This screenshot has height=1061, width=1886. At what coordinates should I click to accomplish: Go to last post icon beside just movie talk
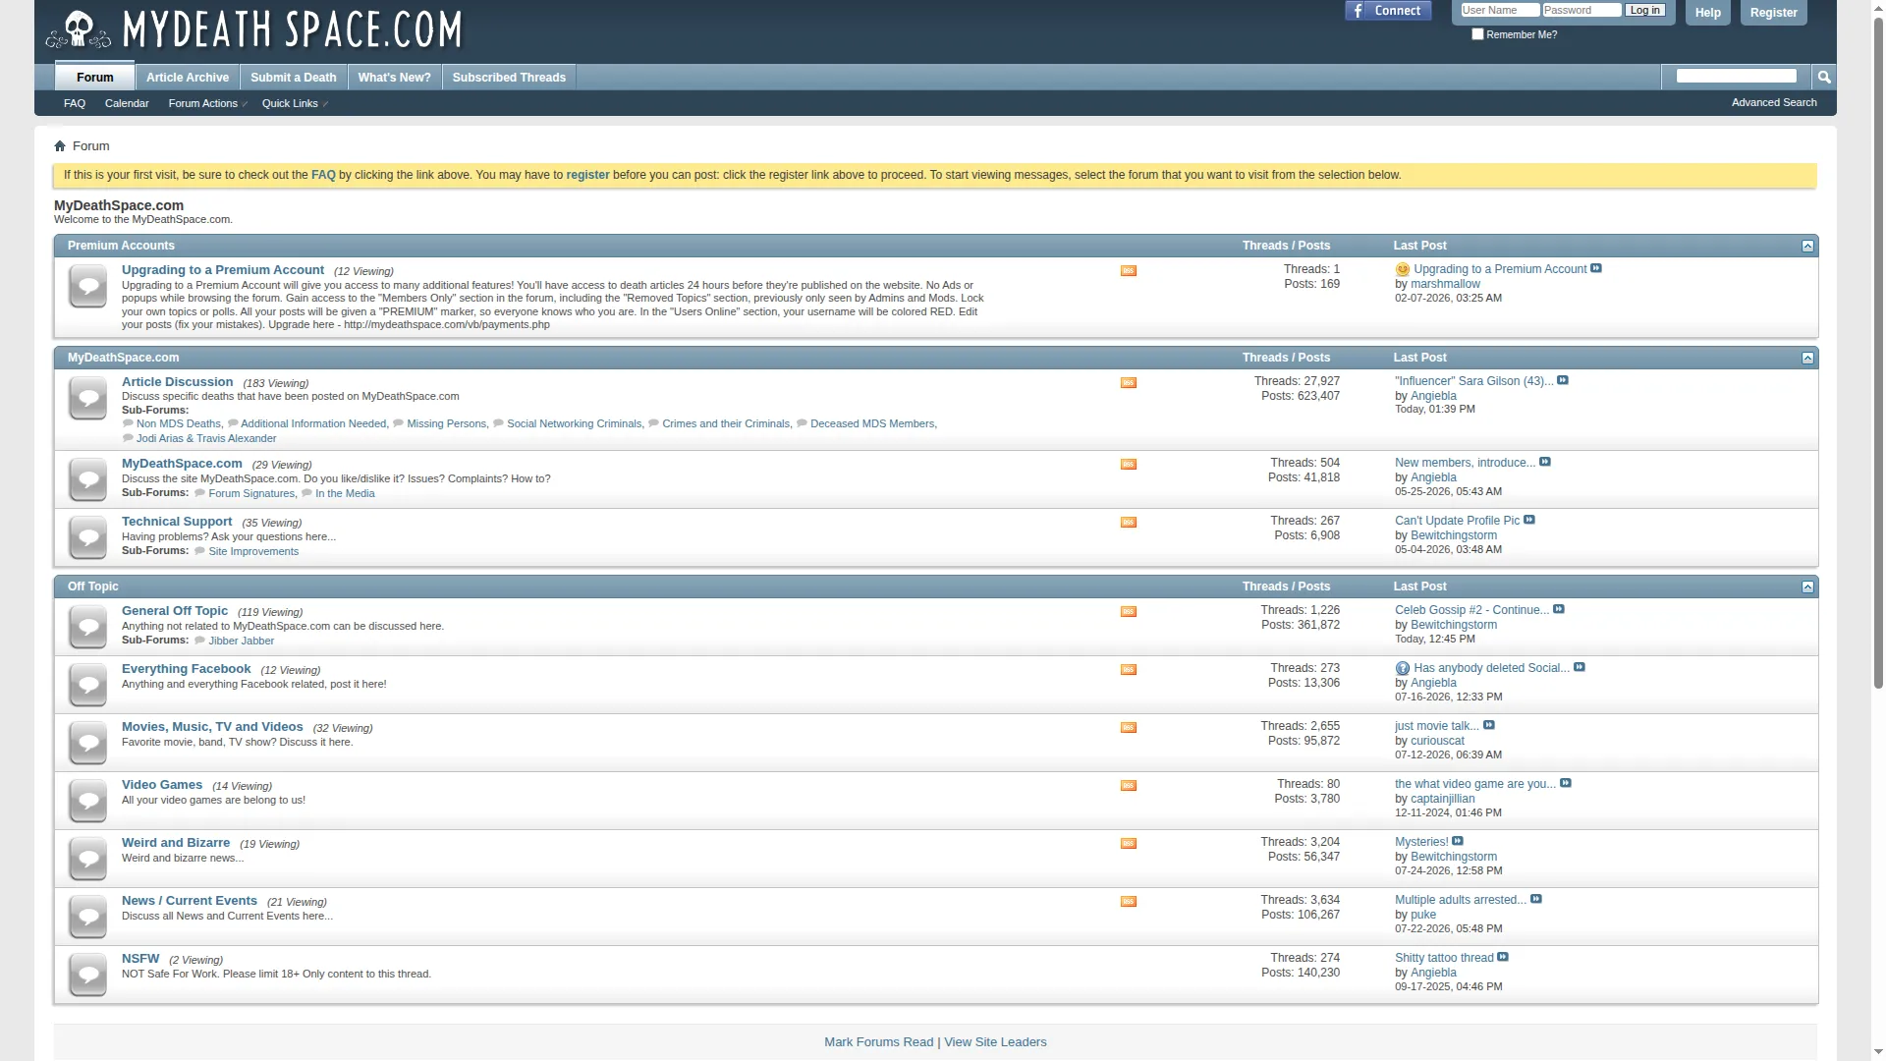pos(1489,725)
